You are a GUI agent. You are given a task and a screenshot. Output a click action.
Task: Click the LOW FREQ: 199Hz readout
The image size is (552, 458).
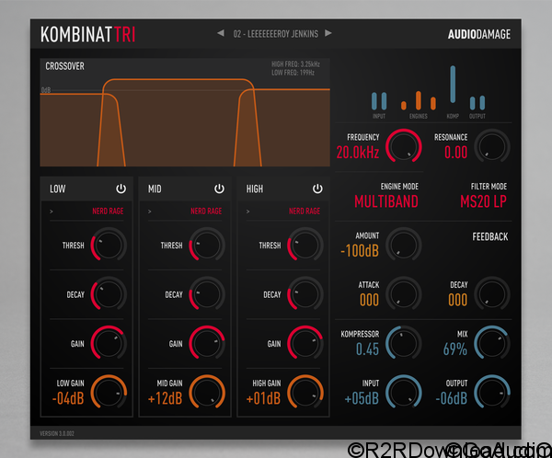(x=293, y=73)
